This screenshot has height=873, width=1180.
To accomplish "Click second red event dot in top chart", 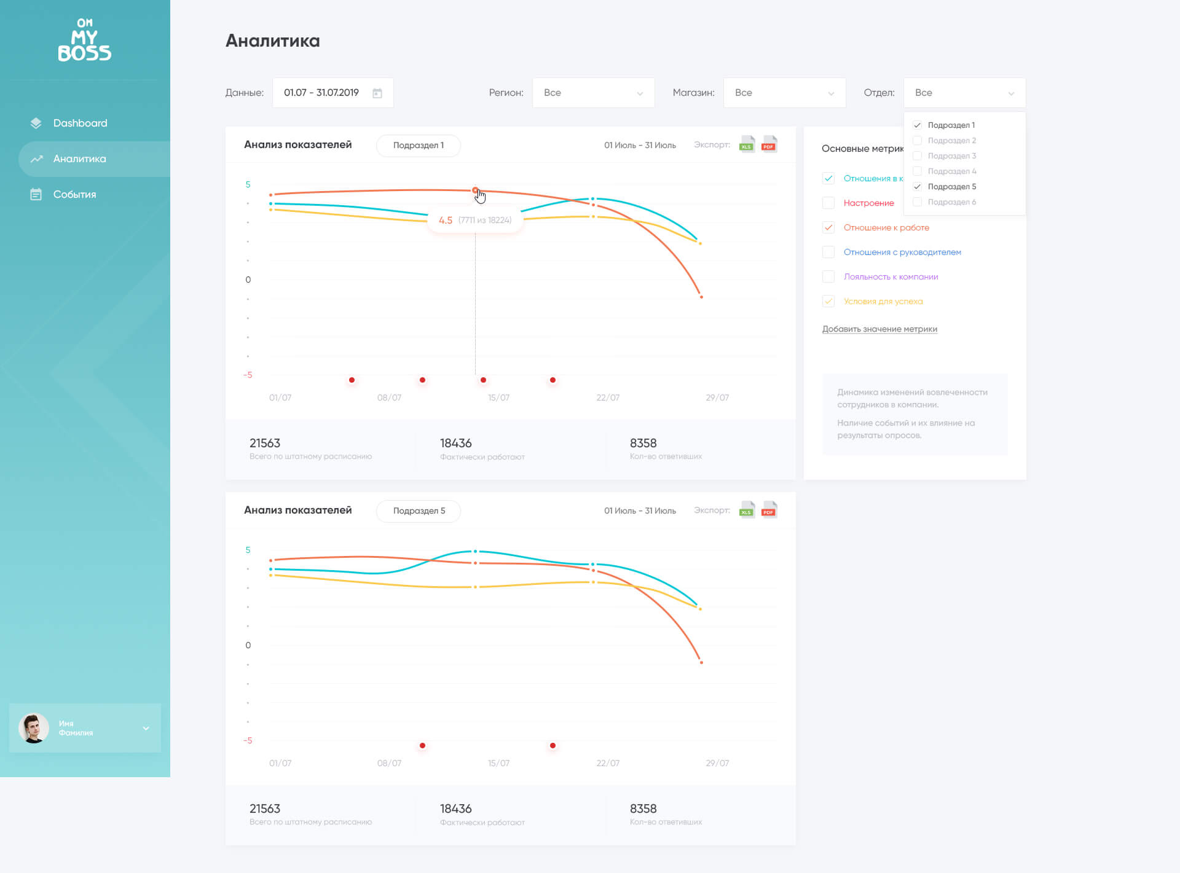I will pos(422,380).
